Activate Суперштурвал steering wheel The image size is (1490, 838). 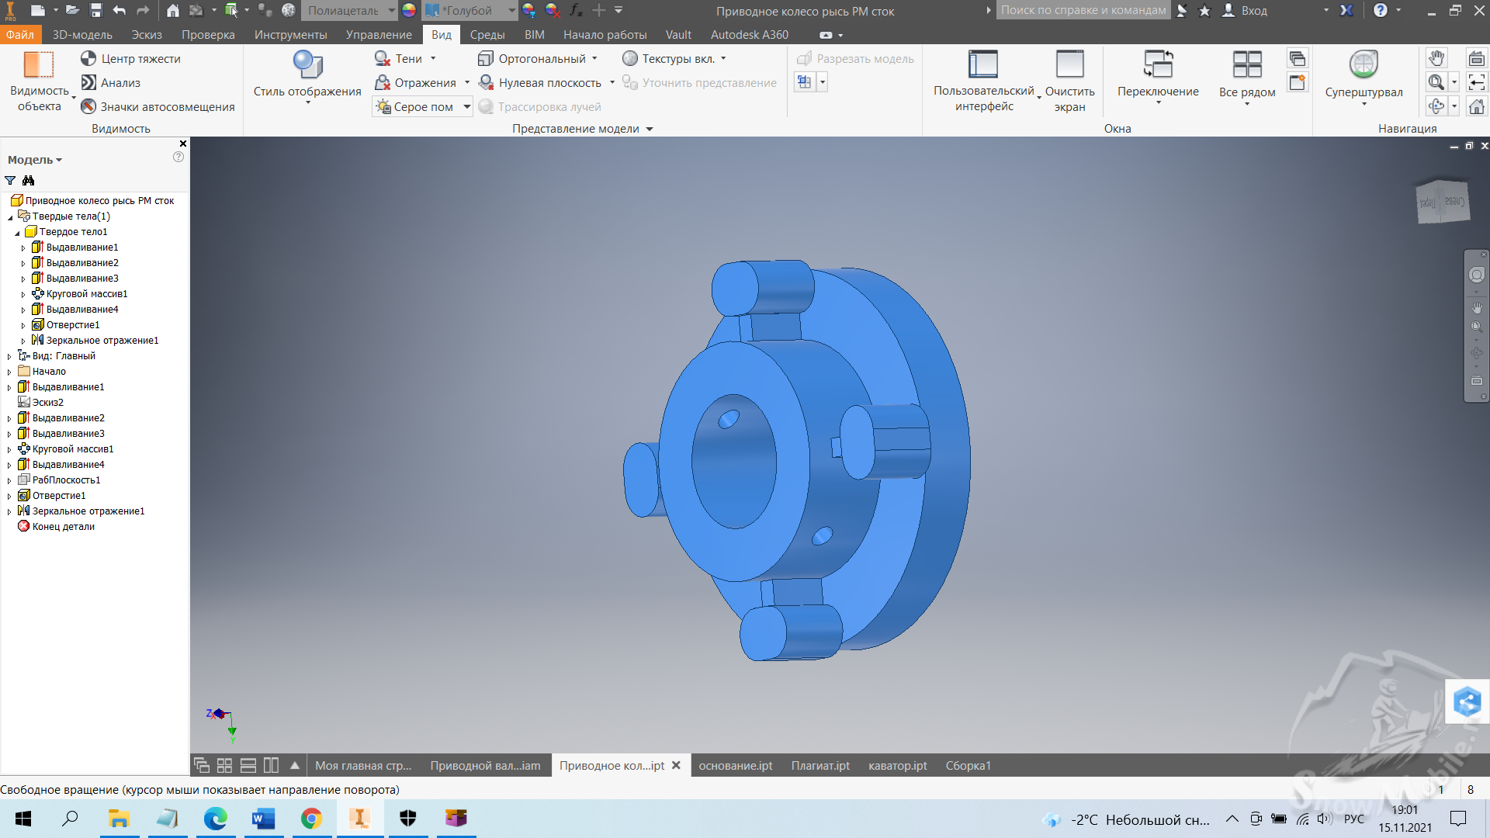tap(1364, 76)
